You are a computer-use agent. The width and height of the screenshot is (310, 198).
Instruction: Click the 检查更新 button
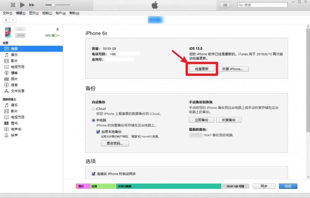[202, 69]
